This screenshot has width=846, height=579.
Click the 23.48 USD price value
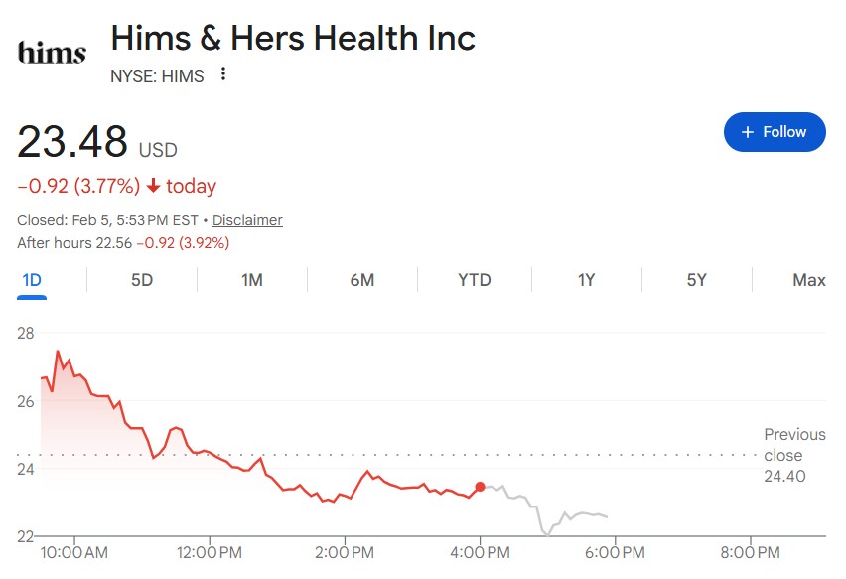click(x=73, y=142)
